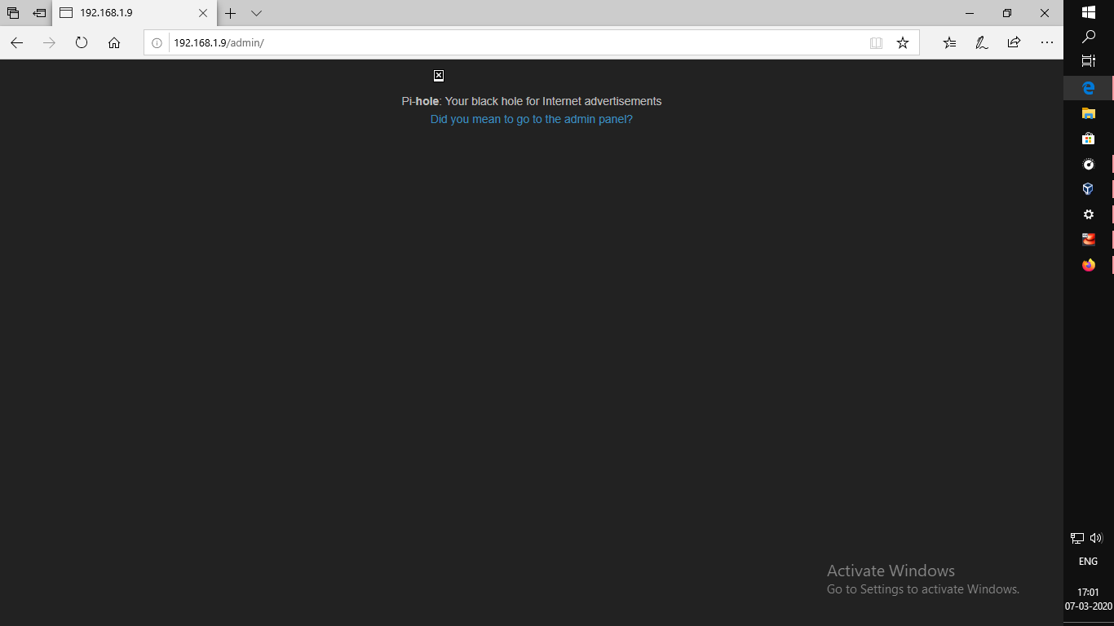Open the ENG language indicator
This screenshot has height=626, width=1114.
click(1088, 561)
